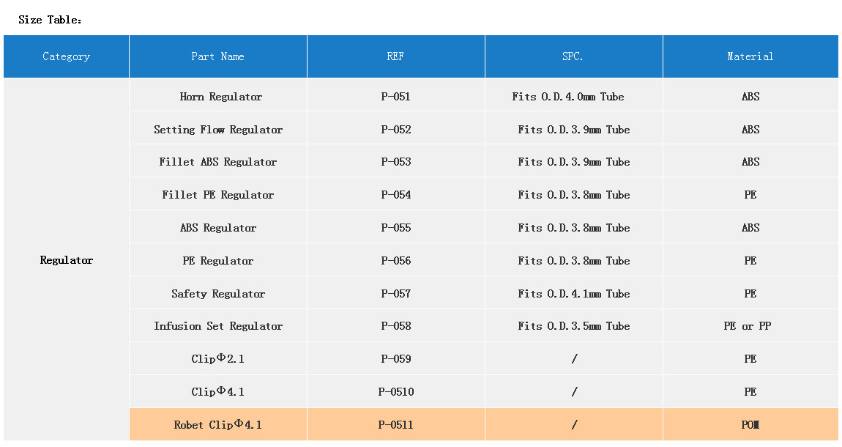
Task: Select the Setting Flow Regulator cell
Action: click(218, 130)
